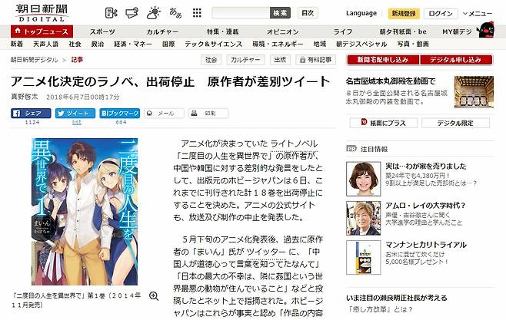Click the カルチャー article tag
The width and height of the screenshot is (506, 320).
[x=245, y=60]
